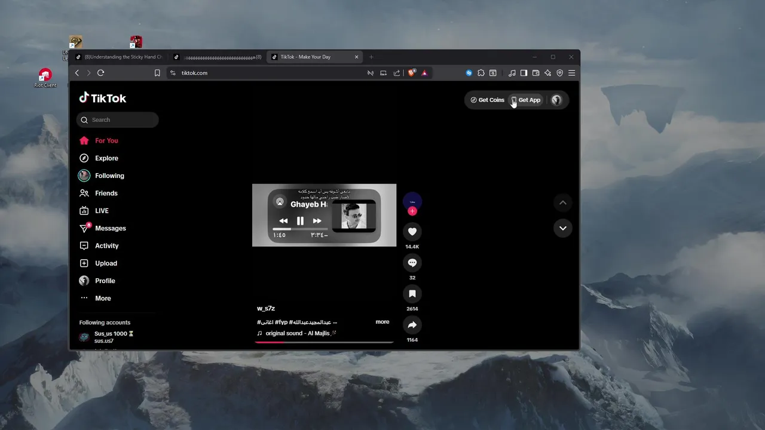
Task: Open the comments bubble icon
Action: coord(412,262)
